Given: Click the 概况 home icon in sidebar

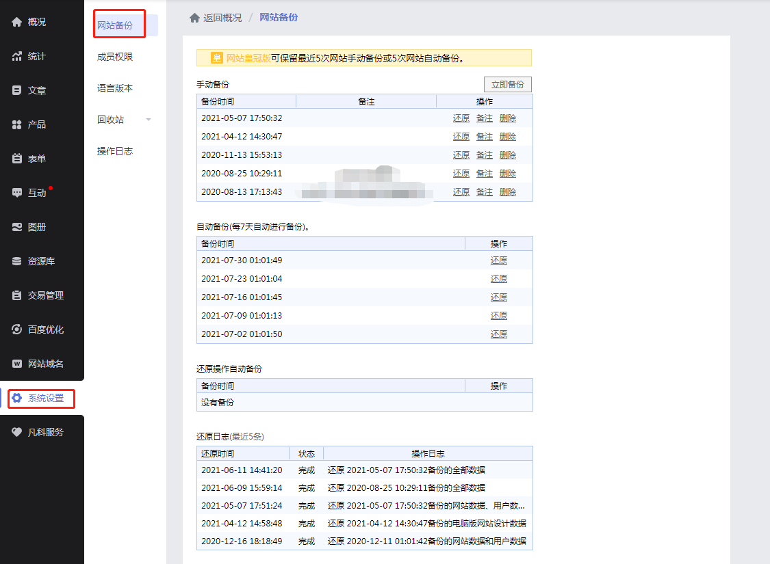Looking at the screenshot, I should click(16, 22).
